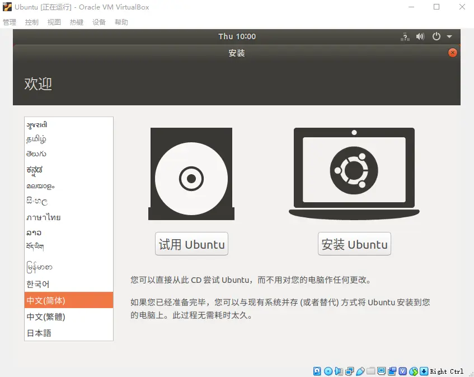This screenshot has width=474, height=377.
Task: Click the Ubuntu power icon
Action: pos(436,36)
